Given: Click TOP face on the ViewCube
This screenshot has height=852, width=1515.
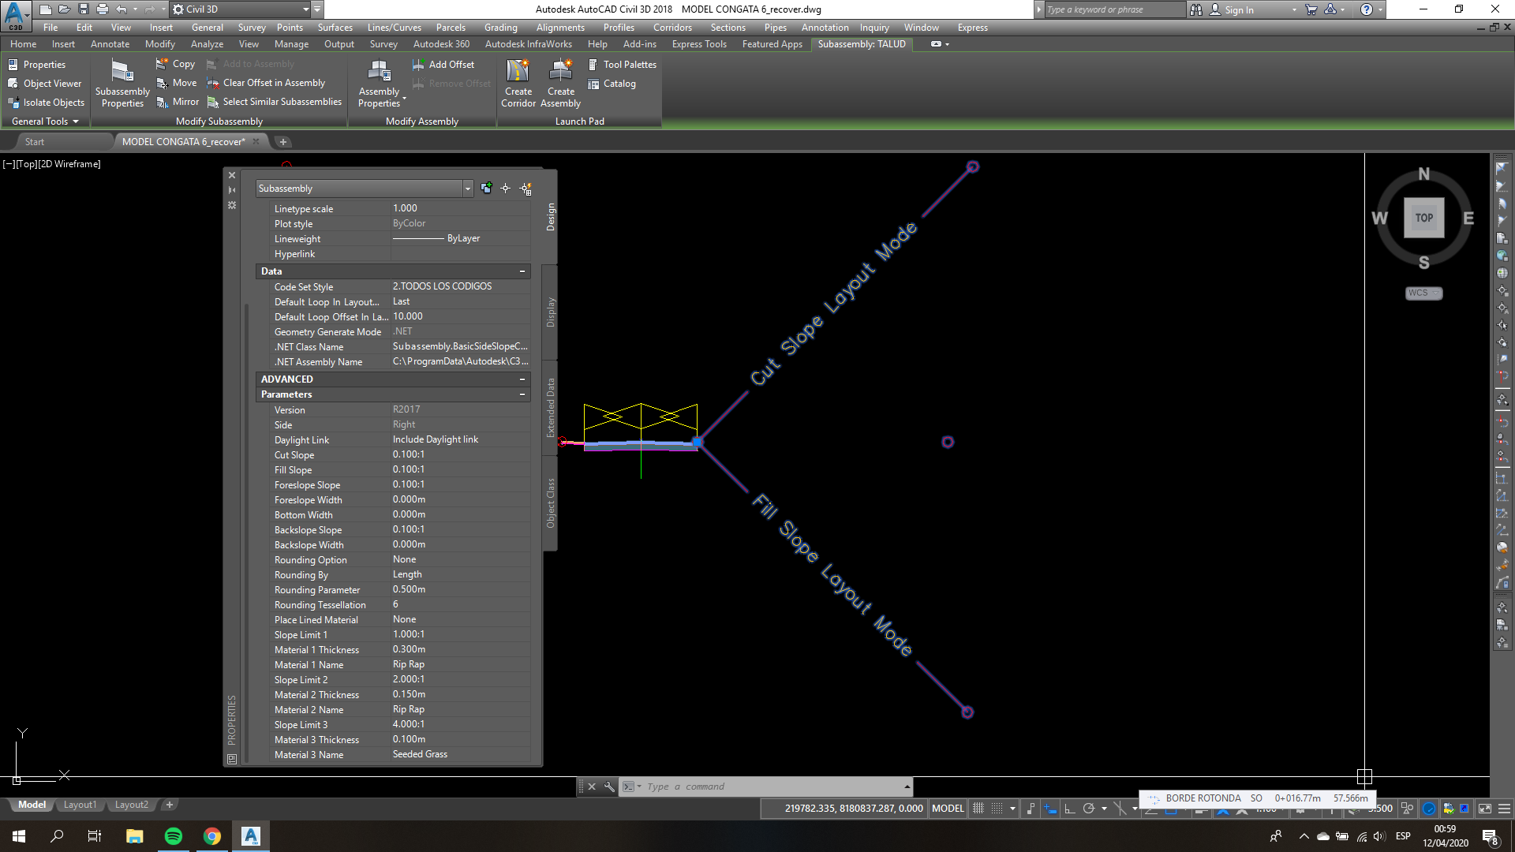Looking at the screenshot, I should tap(1423, 219).
